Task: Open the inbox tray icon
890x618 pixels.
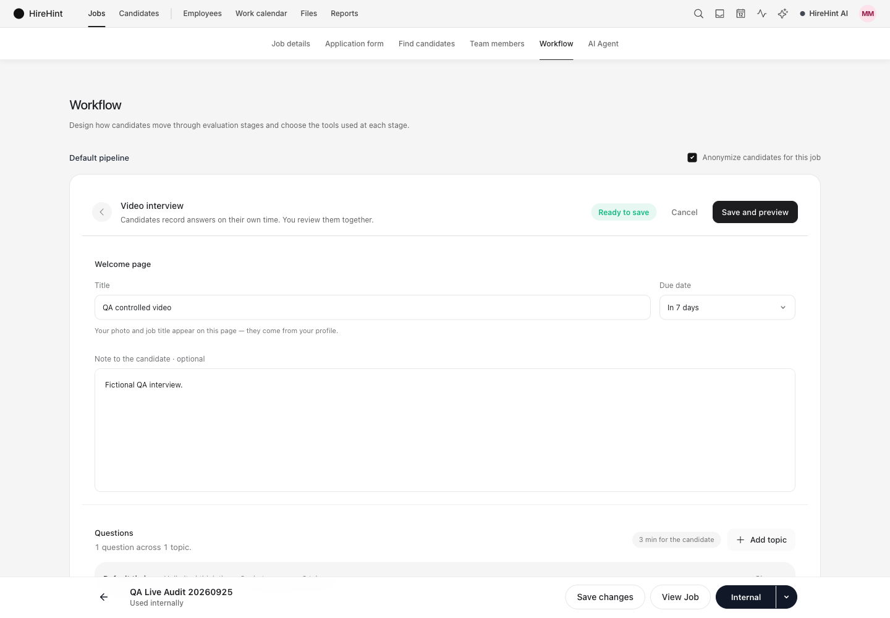Action: point(719,14)
